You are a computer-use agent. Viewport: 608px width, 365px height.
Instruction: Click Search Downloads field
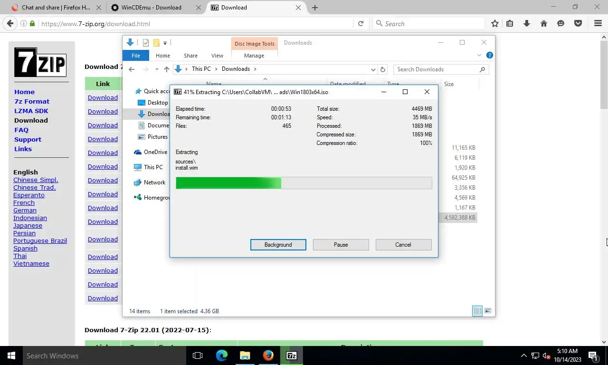(441, 69)
